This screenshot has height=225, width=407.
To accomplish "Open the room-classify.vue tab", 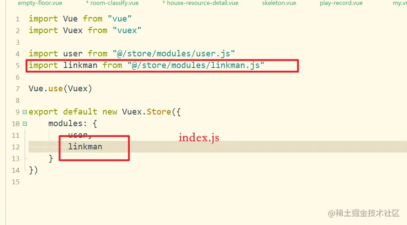I will click(x=112, y=3).
